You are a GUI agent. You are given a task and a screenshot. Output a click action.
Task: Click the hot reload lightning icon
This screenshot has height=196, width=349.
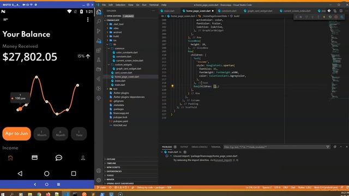pos(324,17)
